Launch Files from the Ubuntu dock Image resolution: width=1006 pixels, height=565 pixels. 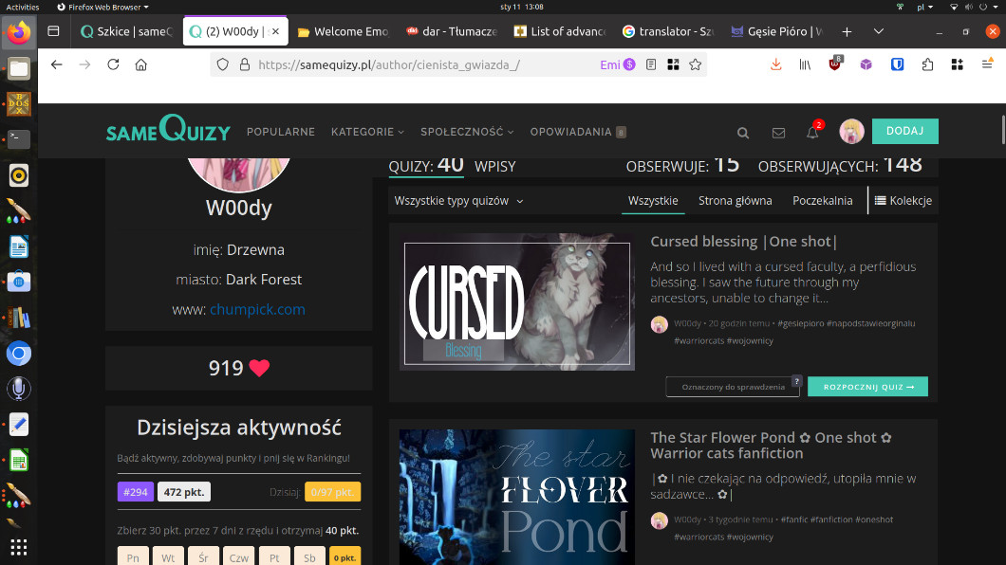click(18, 68)
